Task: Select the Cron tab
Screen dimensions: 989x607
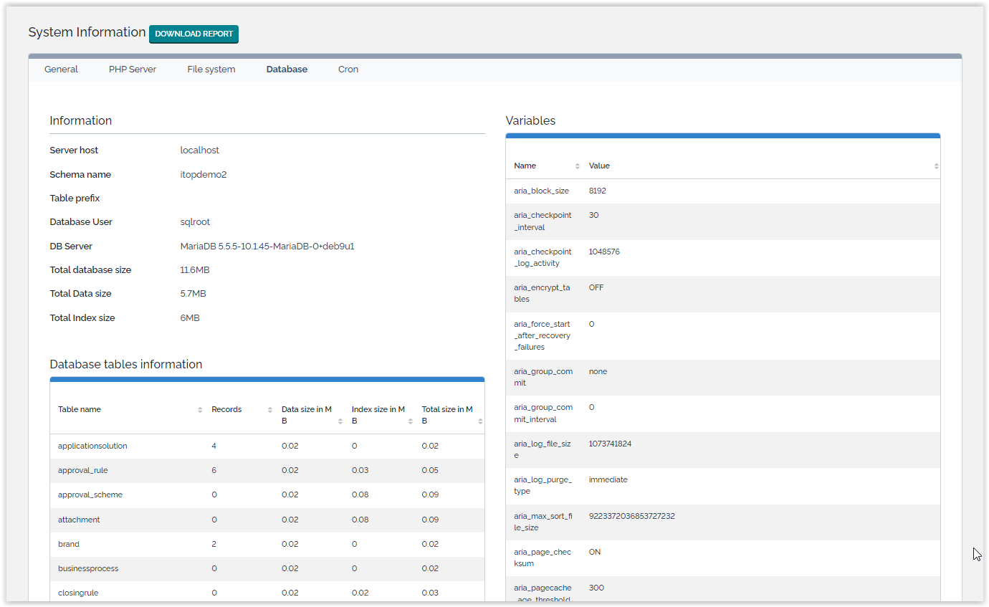Action: (x=348, y=70)
